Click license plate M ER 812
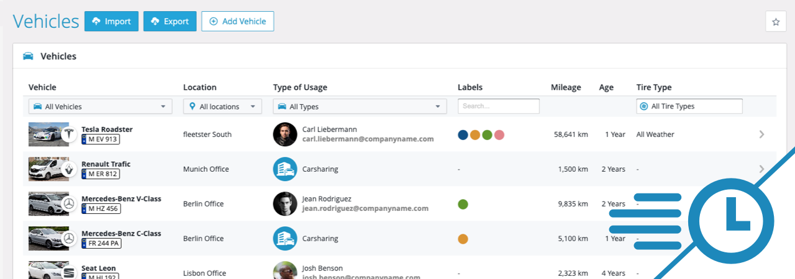 [x=100, y=174]
